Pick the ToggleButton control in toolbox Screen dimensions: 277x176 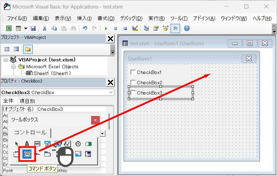click(x=88, y=144)
